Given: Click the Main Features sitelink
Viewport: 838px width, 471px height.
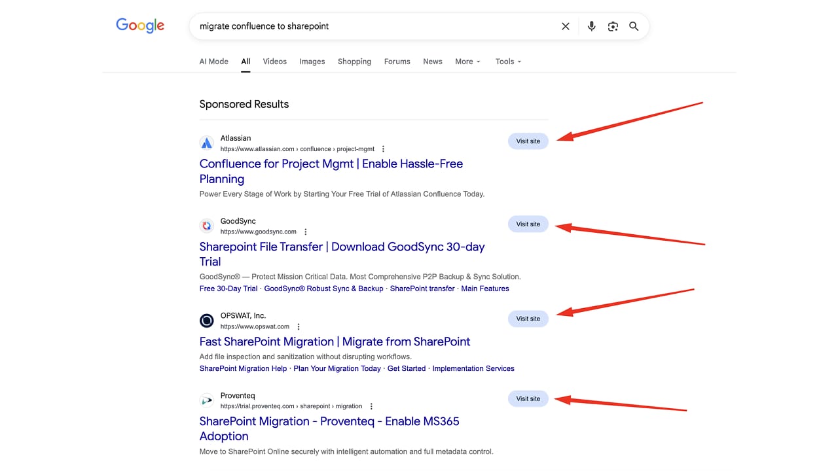Looking at the screenshot, I should tap(485, 288).
